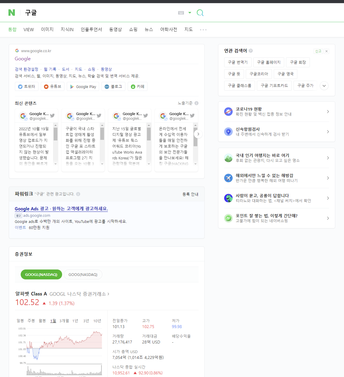Select the 뉴스 tab
344x377 pixels.
(149, 29)
